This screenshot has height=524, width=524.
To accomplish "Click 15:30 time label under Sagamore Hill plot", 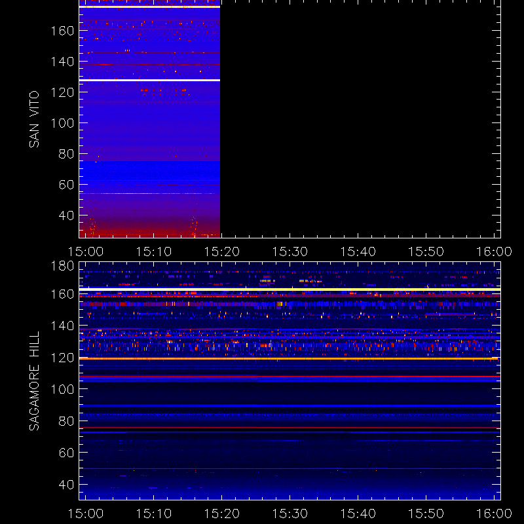I will point(290,514).
